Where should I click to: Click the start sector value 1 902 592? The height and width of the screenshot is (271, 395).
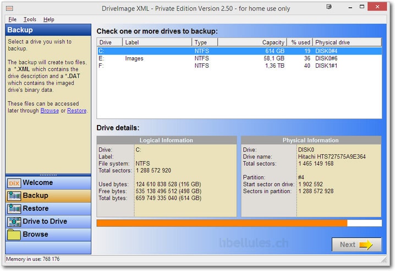[310, 184]
